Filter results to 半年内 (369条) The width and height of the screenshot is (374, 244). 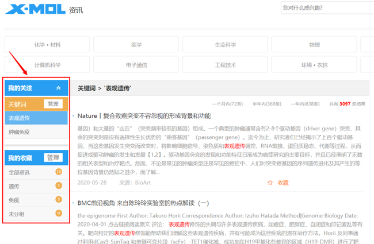(x=266, y=104)
